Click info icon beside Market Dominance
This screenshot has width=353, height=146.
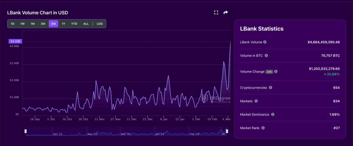point(273,114)
